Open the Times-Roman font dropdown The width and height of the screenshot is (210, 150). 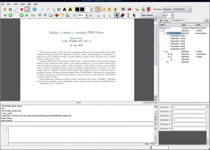(x=163, y=15)
